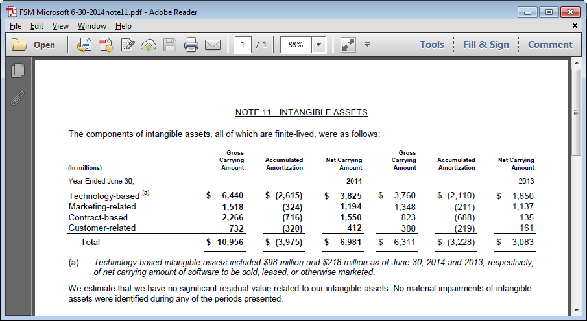This screenshot has height=321, width=587.
Task: Open the File menu
Action: coord(16,26)
